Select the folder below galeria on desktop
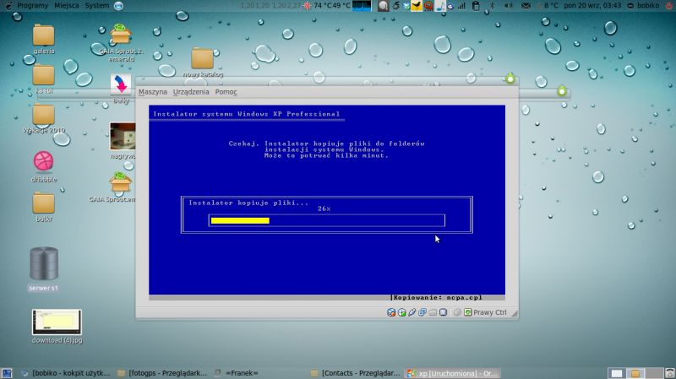Screen dimensions: 676x379 44,79
